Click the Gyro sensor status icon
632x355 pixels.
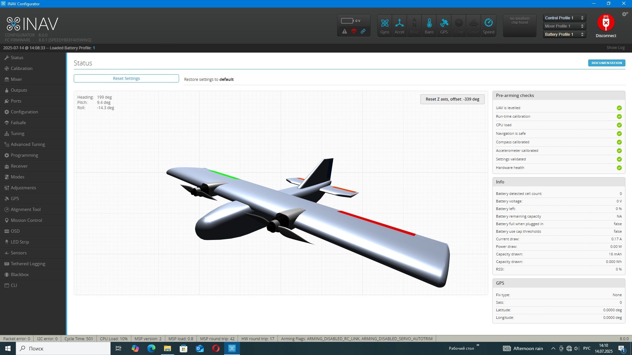(384, 26)
